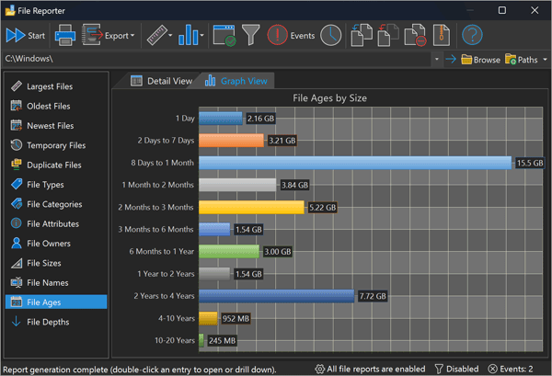Image resolution: width=552 pixels, height=376 pixels.
Task: Toggle all file reports enabled setting
Action: pyautogui.click(x=370, y=369)
